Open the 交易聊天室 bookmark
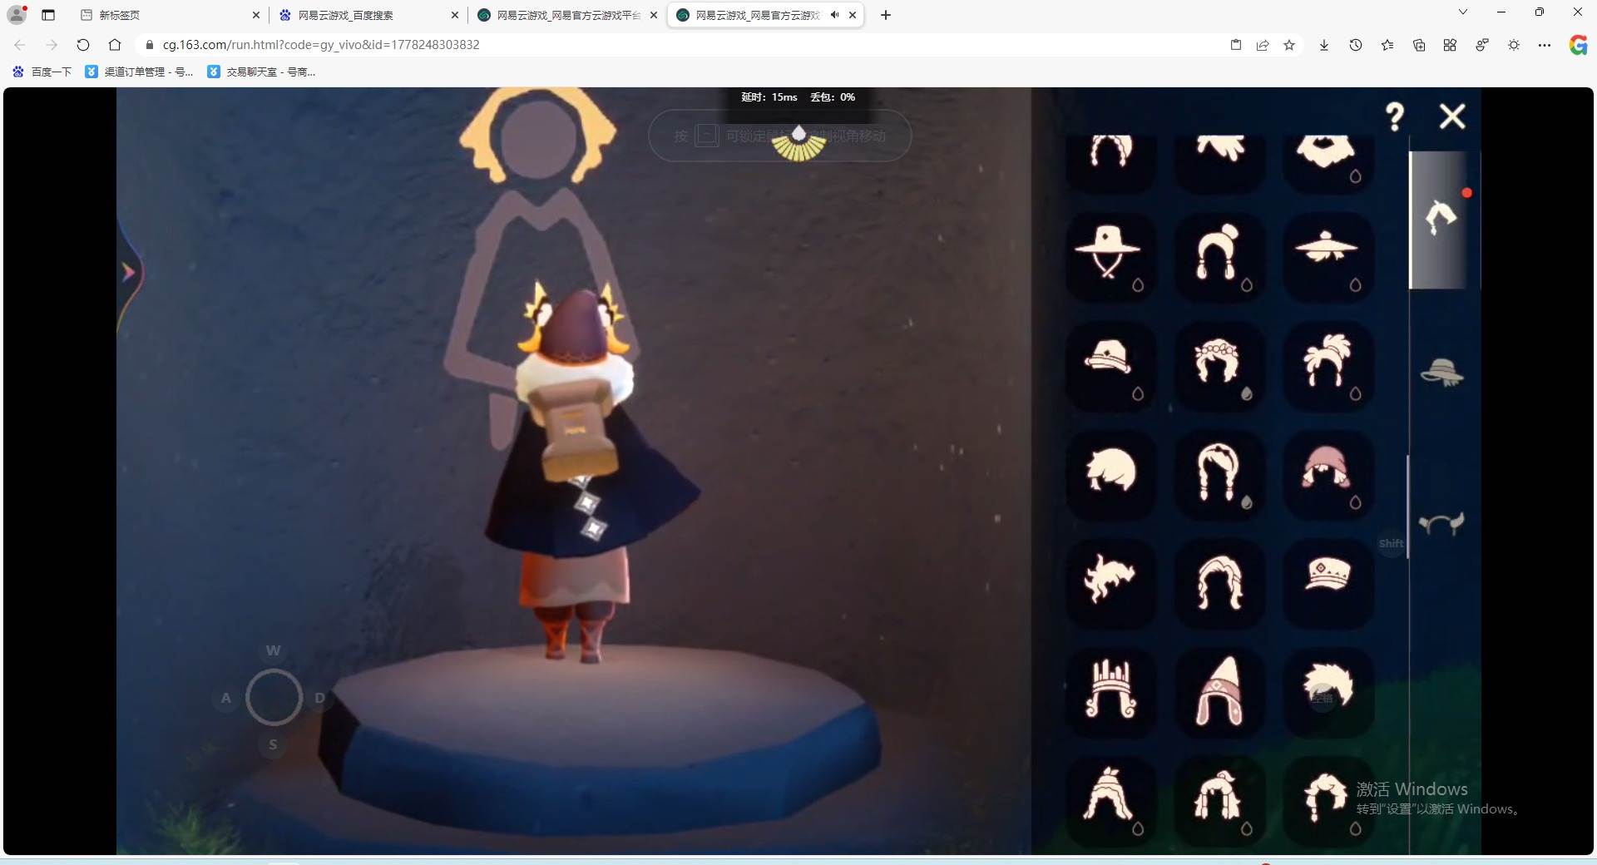This screenshot has width=1597, height=865. click(261, 72)
